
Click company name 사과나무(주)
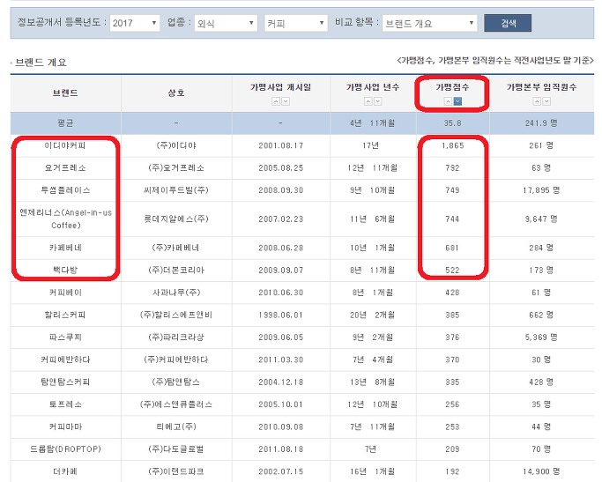pyautogui.click(x=176, y=293)
